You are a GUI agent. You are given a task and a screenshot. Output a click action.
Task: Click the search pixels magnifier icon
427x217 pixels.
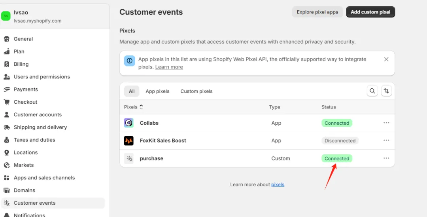point(372,91)
